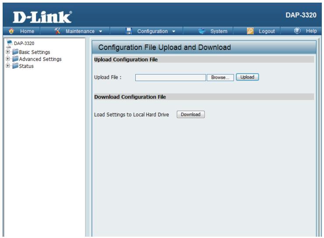Click the Load Settings to Local Hard Drive text
324x238 pixels.
pyautogui.click(x=131, y=114)
